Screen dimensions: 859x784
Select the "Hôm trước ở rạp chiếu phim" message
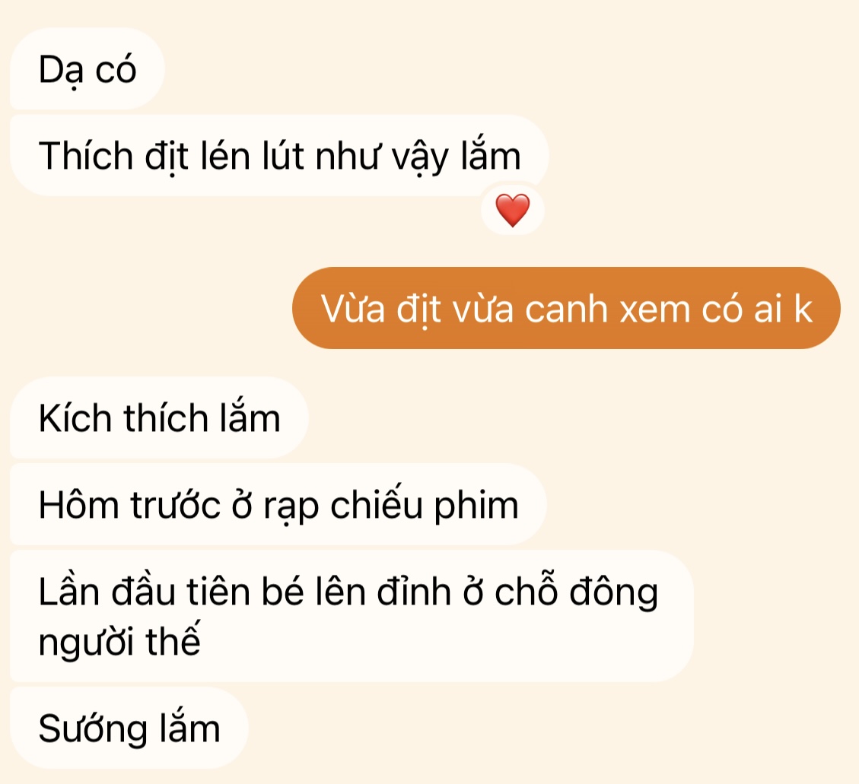click(x=278, y=504)
